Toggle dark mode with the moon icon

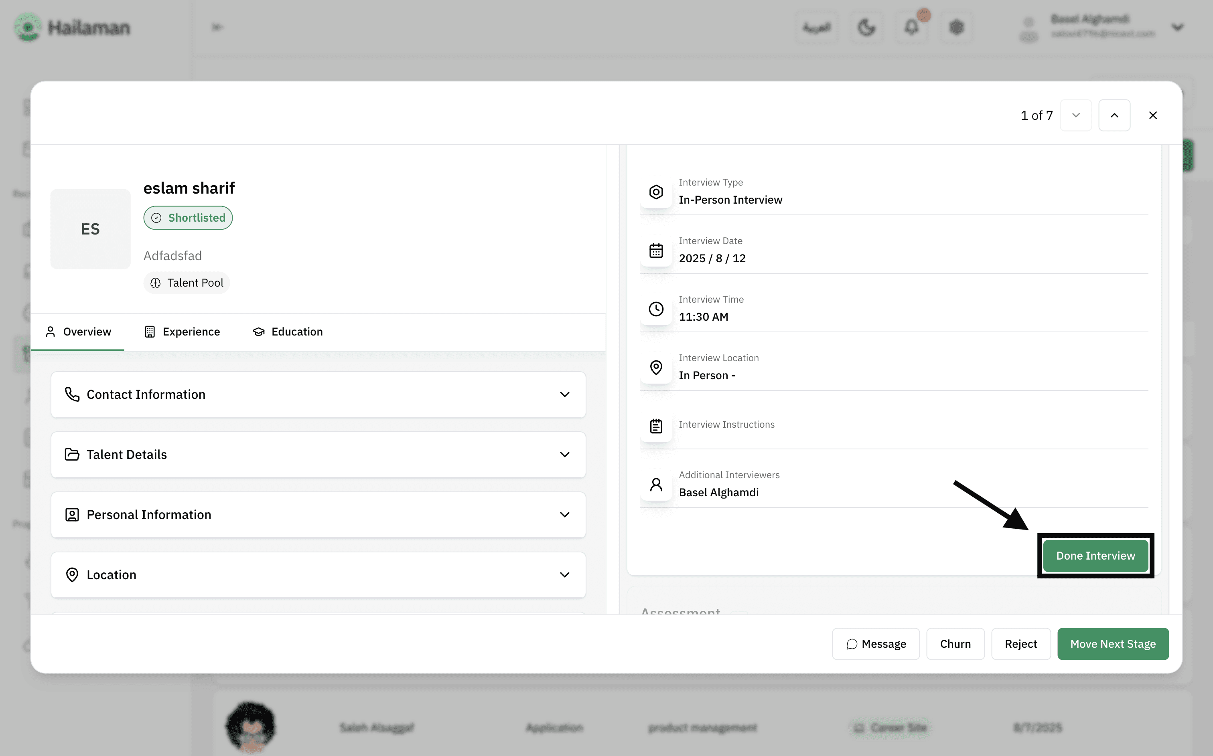pos(866,27)
